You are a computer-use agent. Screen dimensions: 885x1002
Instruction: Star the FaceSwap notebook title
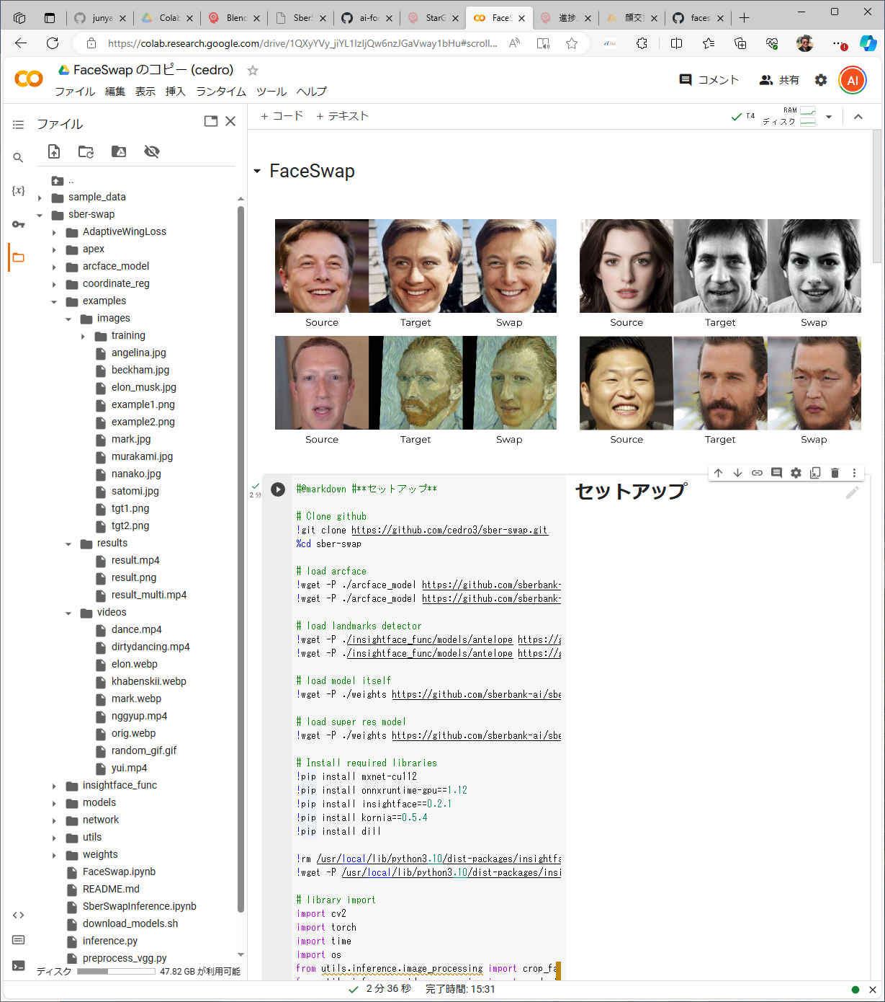[253, 71]
